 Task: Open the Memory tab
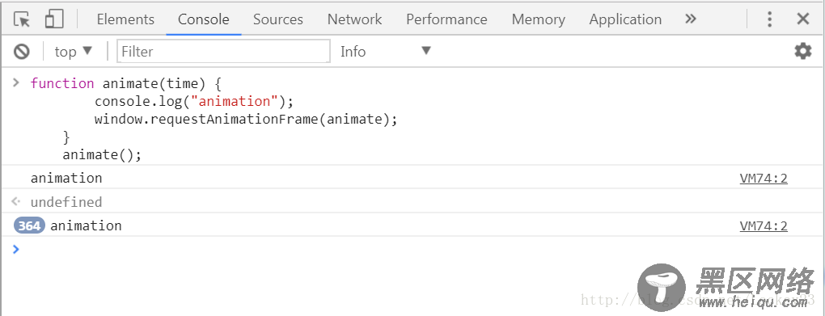[538, 19]
